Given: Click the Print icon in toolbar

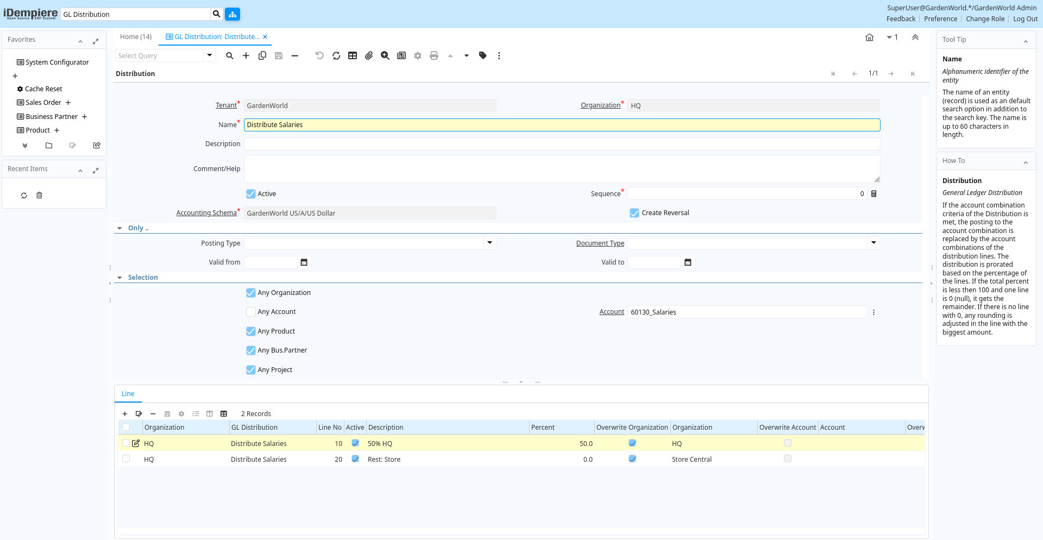Looking at the screenshot, I should [434, 55].
